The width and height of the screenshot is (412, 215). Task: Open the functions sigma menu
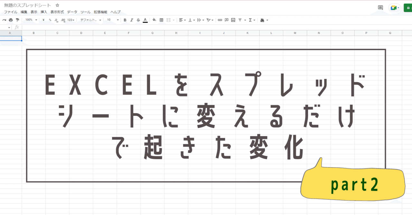[252, 20]
